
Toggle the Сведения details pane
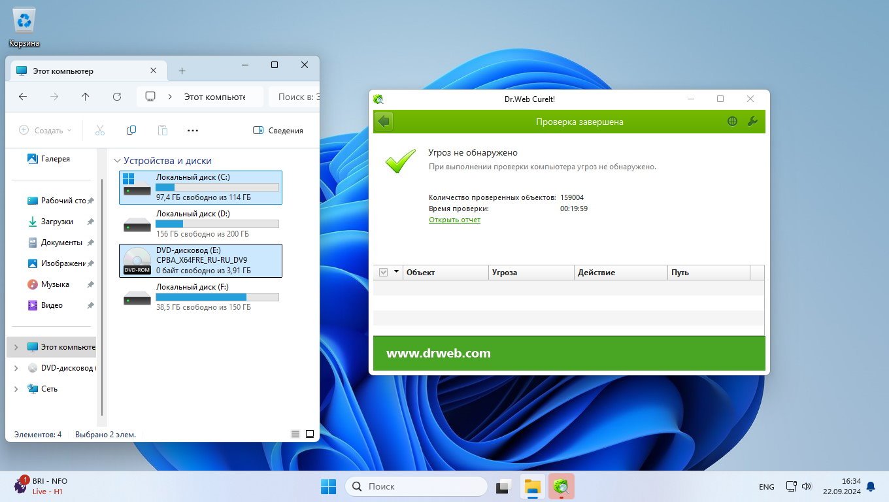click(278, 130)
